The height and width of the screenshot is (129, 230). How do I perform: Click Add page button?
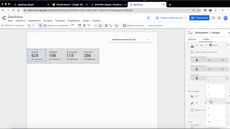click(12, 25)
